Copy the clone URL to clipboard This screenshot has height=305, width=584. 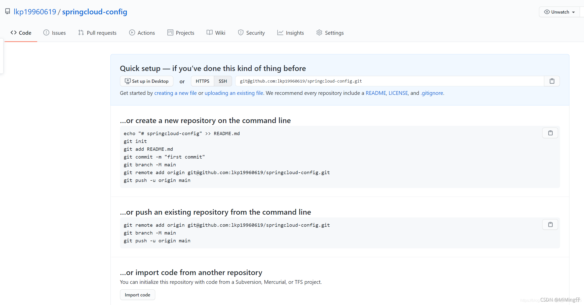point(552,81)
